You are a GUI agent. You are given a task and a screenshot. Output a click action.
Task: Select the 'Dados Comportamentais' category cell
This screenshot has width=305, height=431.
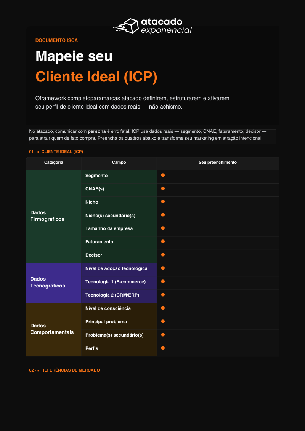(54, 329)
